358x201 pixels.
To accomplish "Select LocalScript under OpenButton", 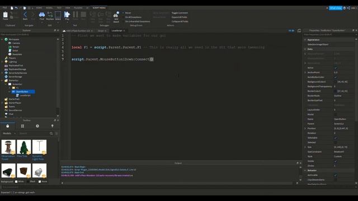I will point(25,95).
